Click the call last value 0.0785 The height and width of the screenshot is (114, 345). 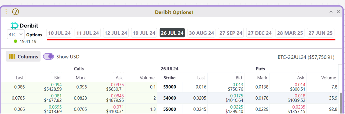click(x=18, y=98)
